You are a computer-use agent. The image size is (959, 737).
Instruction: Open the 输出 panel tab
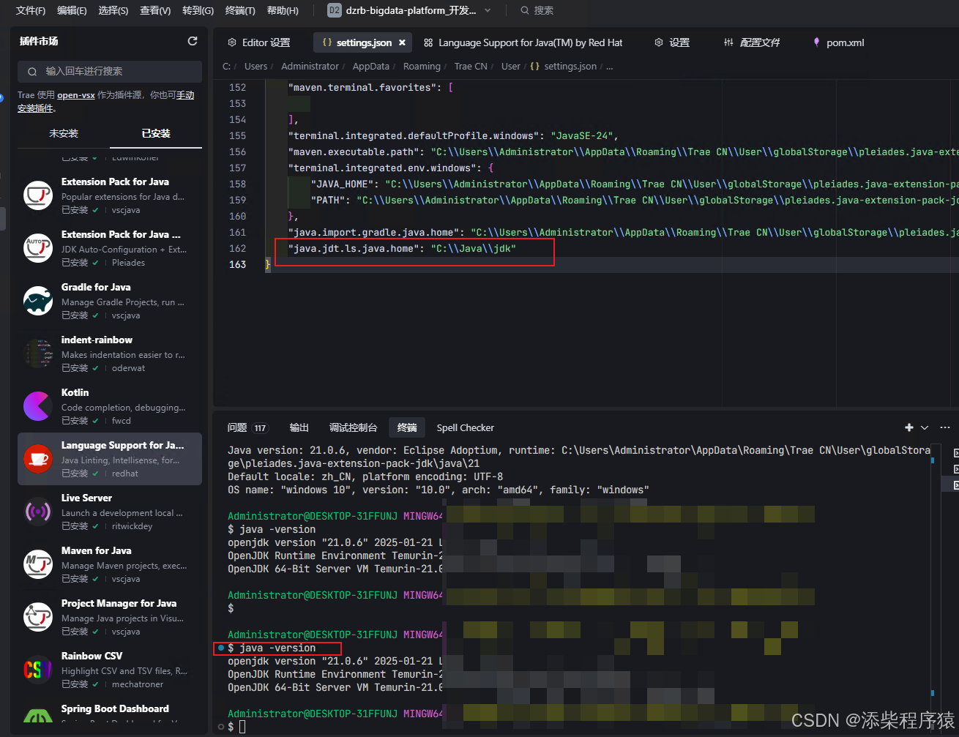(299, 427)
